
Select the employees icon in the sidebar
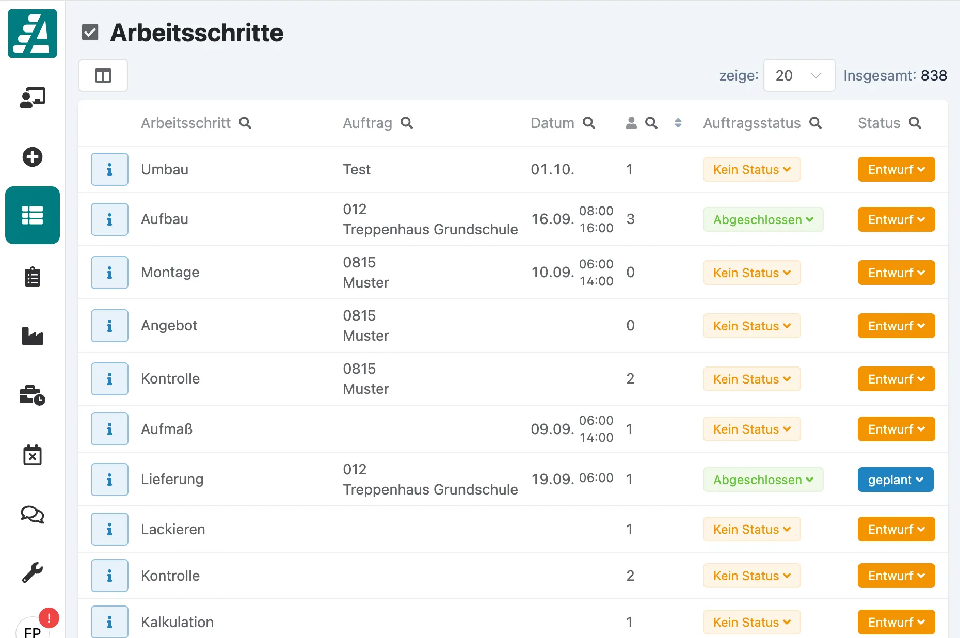pyautogui.click(x=32, y=98)
